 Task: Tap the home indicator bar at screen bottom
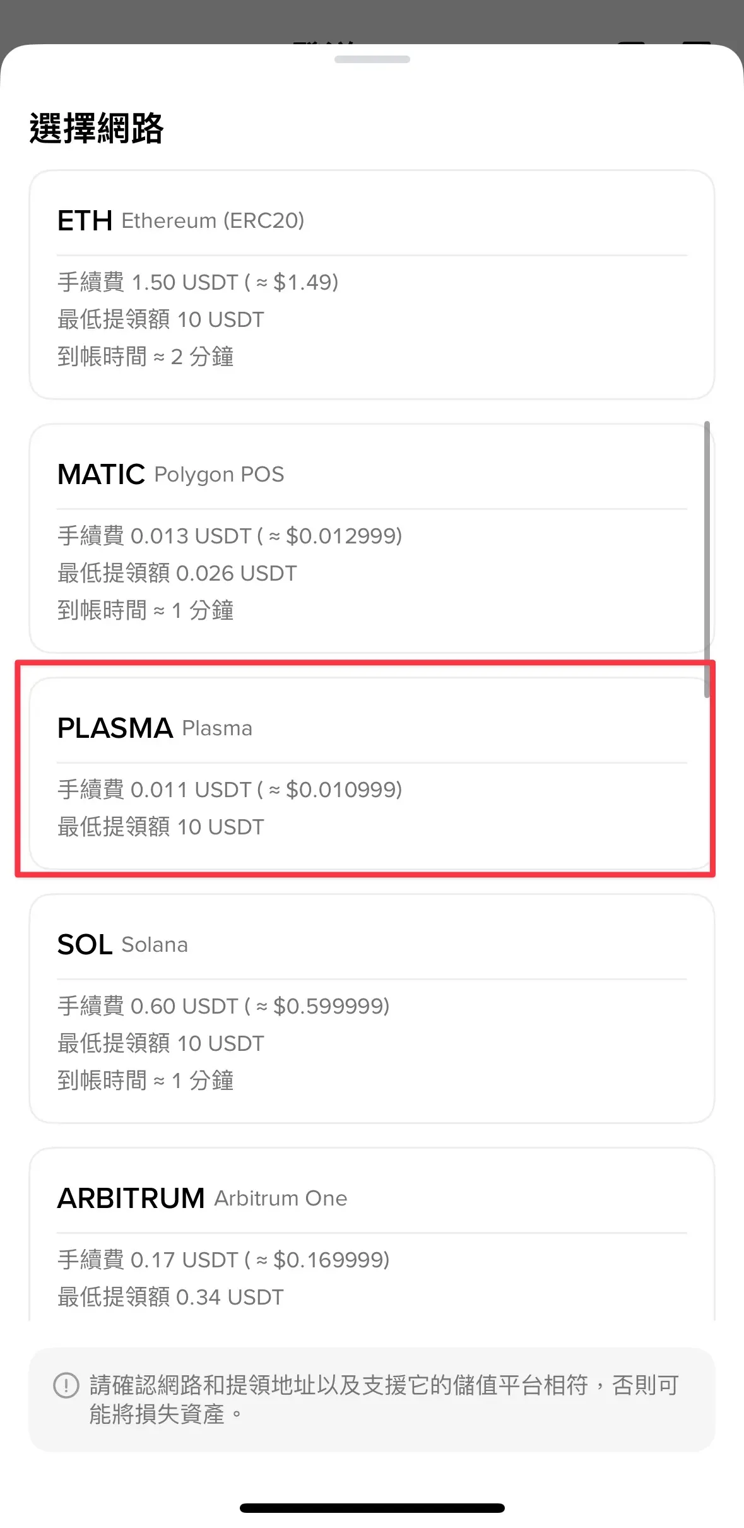pos(372,1507)
